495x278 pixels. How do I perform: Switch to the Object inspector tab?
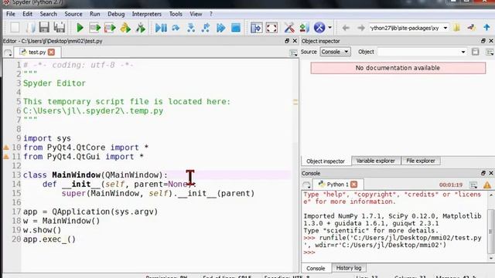[x=326, y=161]
